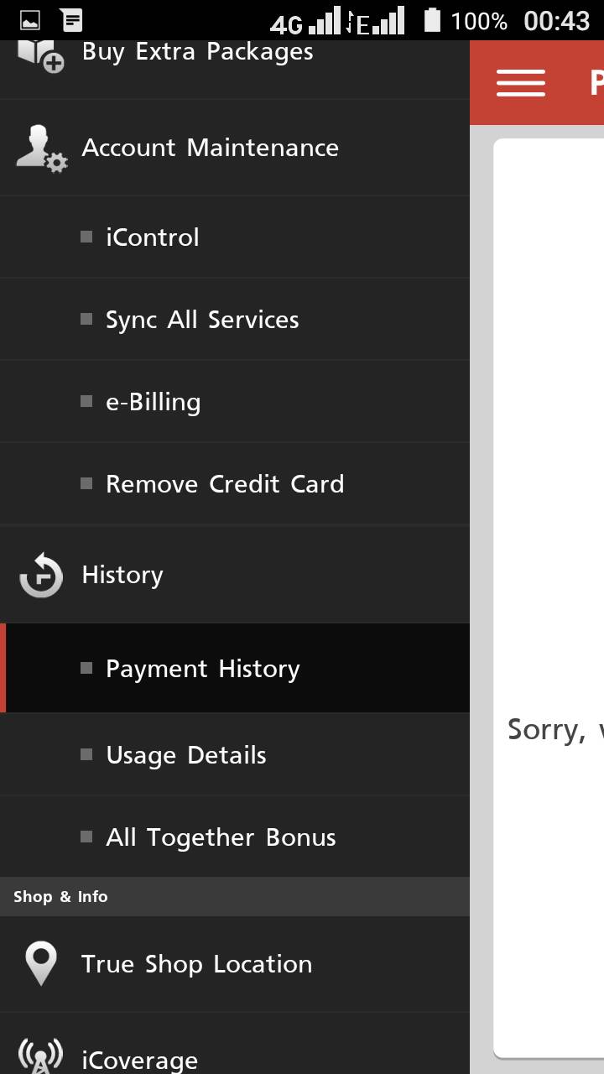This screenshot has height=1074, width=604.
Task: Open True Shop Location label
Action: [x=196, y=964]
